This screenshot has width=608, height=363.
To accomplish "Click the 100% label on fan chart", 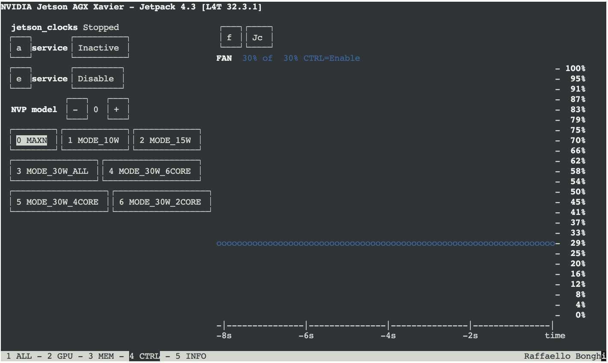I will (576, 68).
